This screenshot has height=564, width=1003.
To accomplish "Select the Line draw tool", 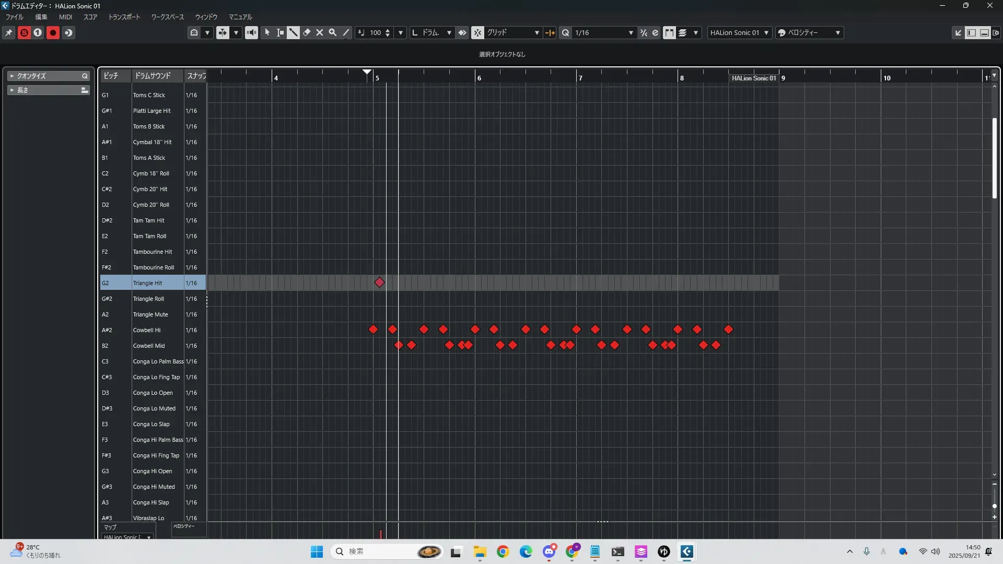I will pos(346,32).
